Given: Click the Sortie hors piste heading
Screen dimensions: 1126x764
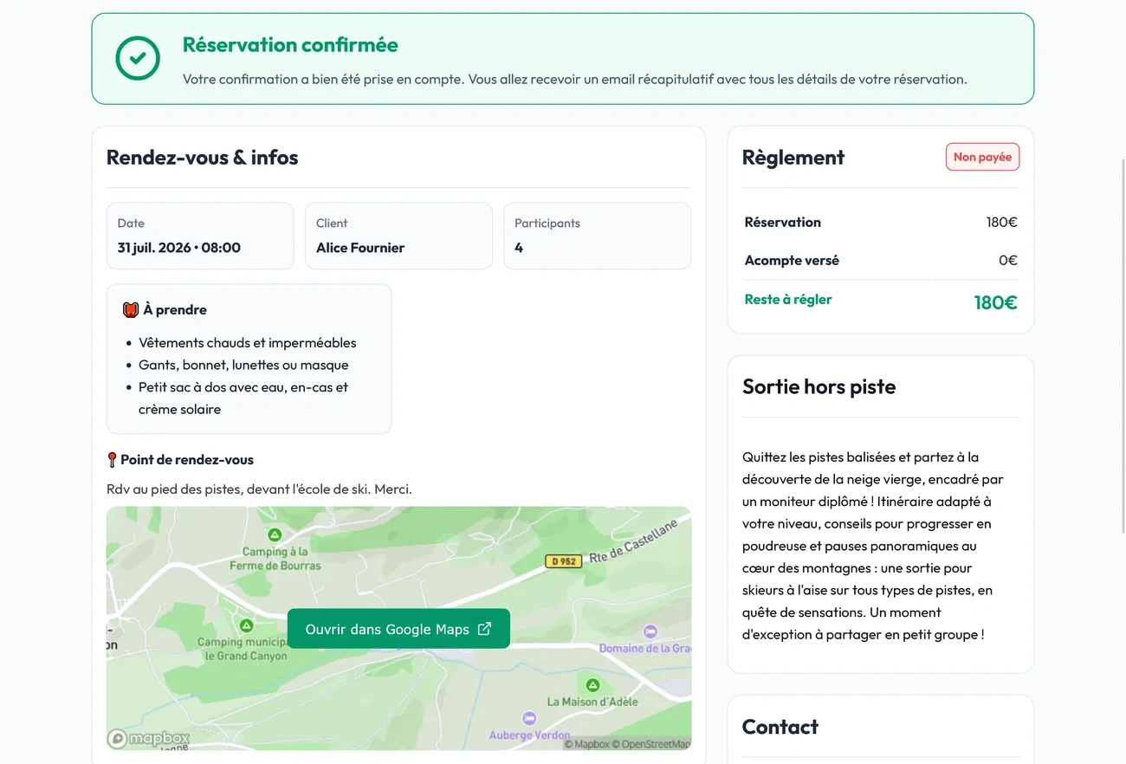Looking at the screenshot, I should tap(819, 387).
